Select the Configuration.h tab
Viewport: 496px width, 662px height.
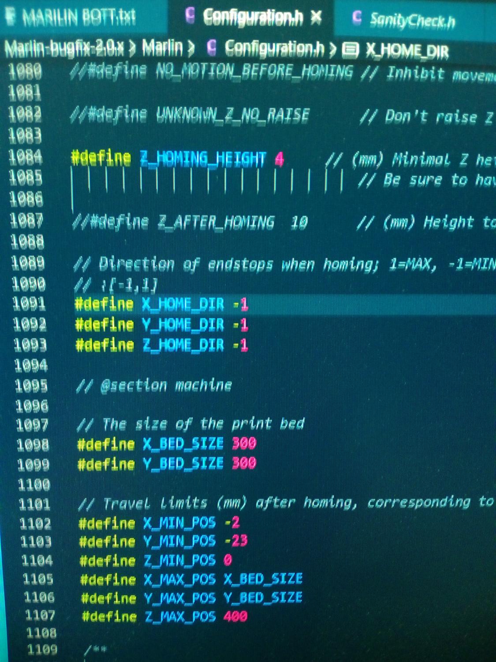pos(253,17)
